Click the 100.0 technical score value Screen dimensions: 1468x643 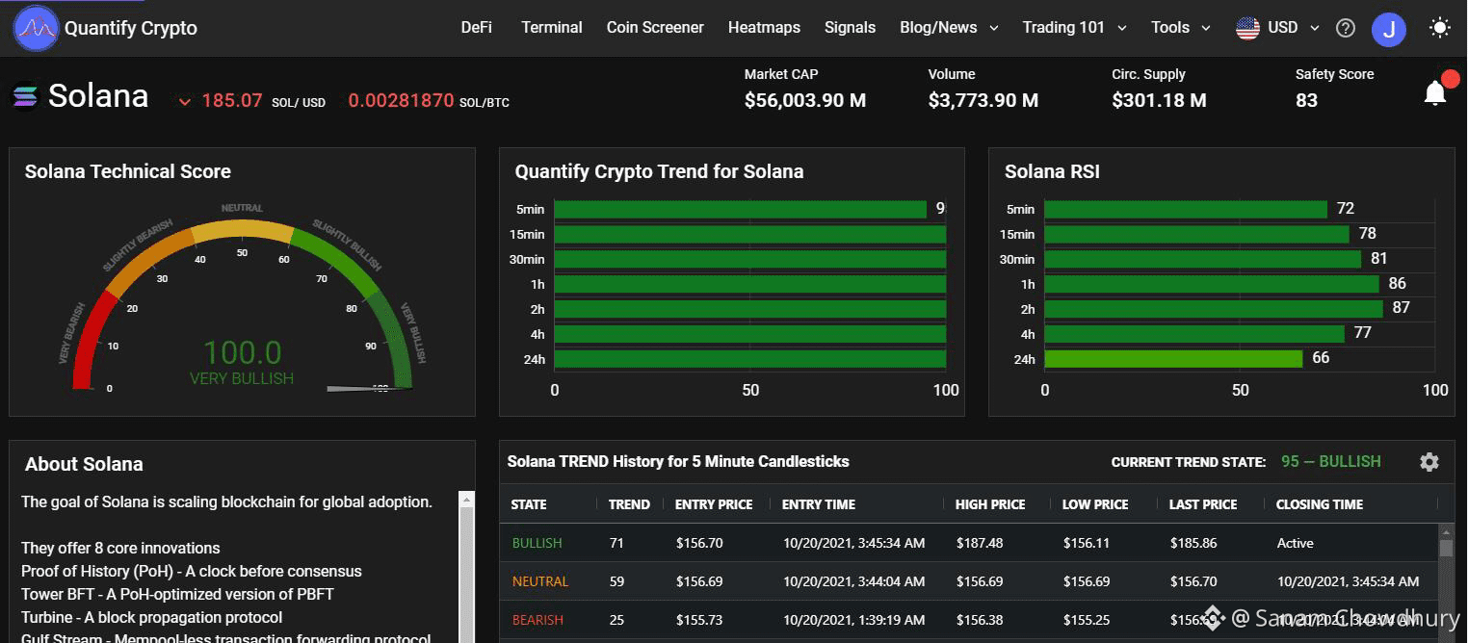[x=242, y=352]
